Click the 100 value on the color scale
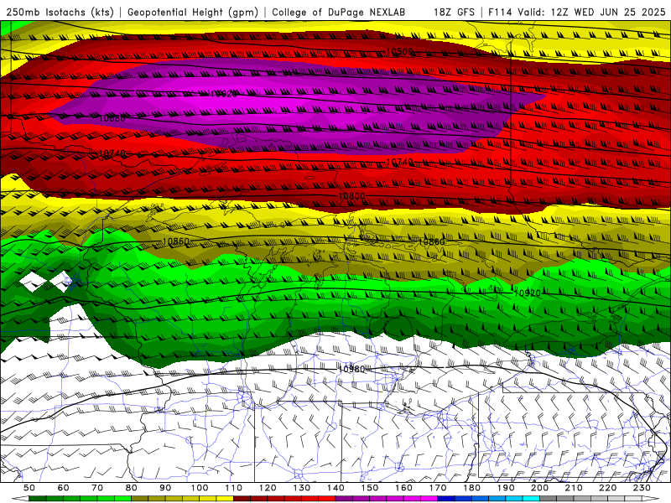 pos(200,488)
